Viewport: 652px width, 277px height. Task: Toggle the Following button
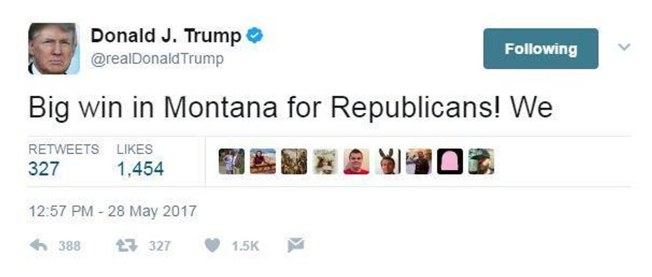pyautogui.click(x=540, y=48)
